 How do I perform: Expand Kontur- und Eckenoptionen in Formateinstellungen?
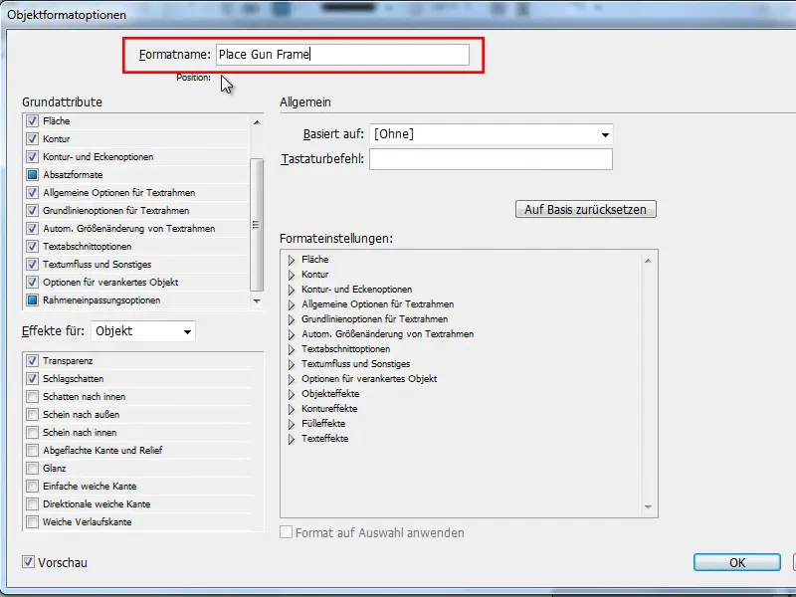(x=292, y=290)
